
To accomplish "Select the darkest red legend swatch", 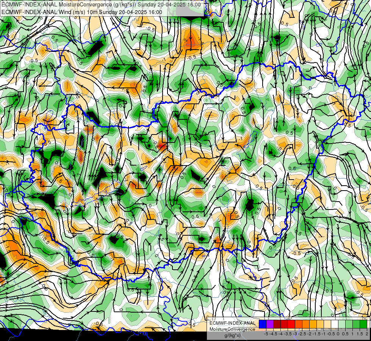I will click(277, 324).
